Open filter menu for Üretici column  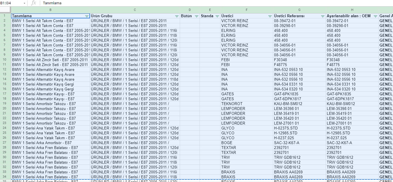pos(270,16)
